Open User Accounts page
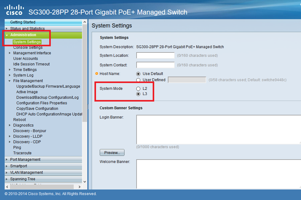301x200 pixels. 25,59
